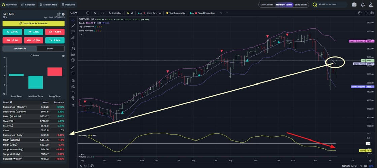Toggle percent scale on price axis
The width and height of the screenshot is (377, 168).
(361, 166)
